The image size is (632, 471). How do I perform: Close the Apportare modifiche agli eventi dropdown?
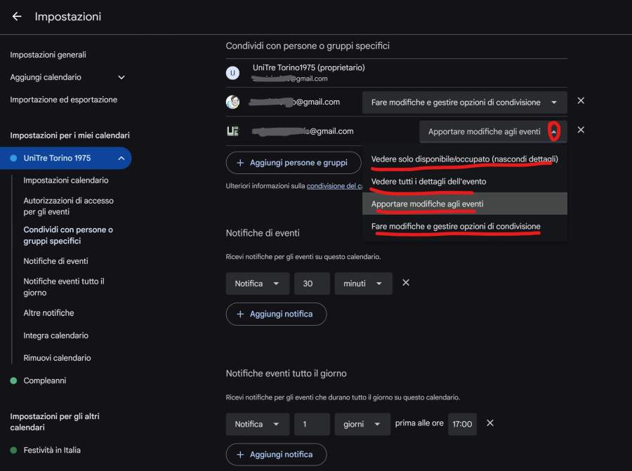554,131
